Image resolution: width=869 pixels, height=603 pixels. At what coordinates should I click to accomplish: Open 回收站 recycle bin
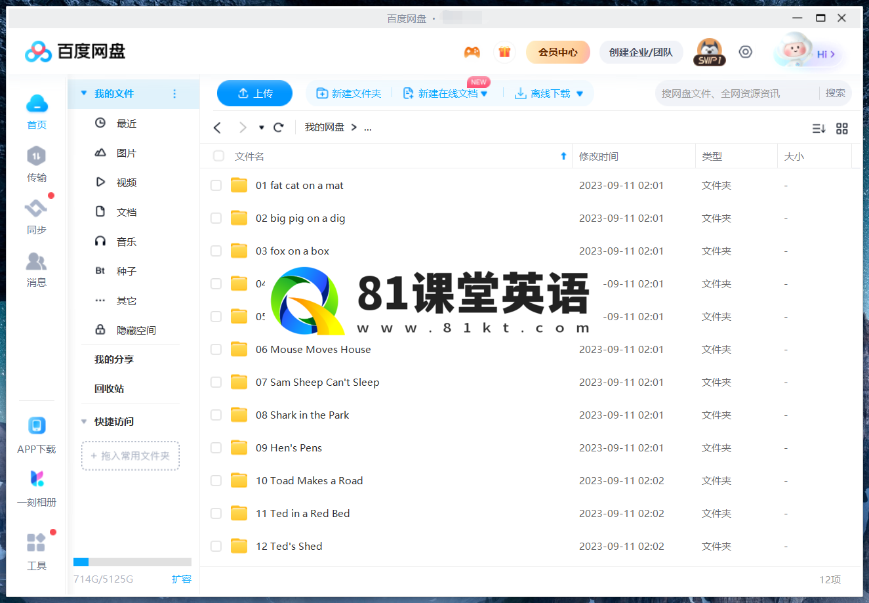(x=110, y=388)
